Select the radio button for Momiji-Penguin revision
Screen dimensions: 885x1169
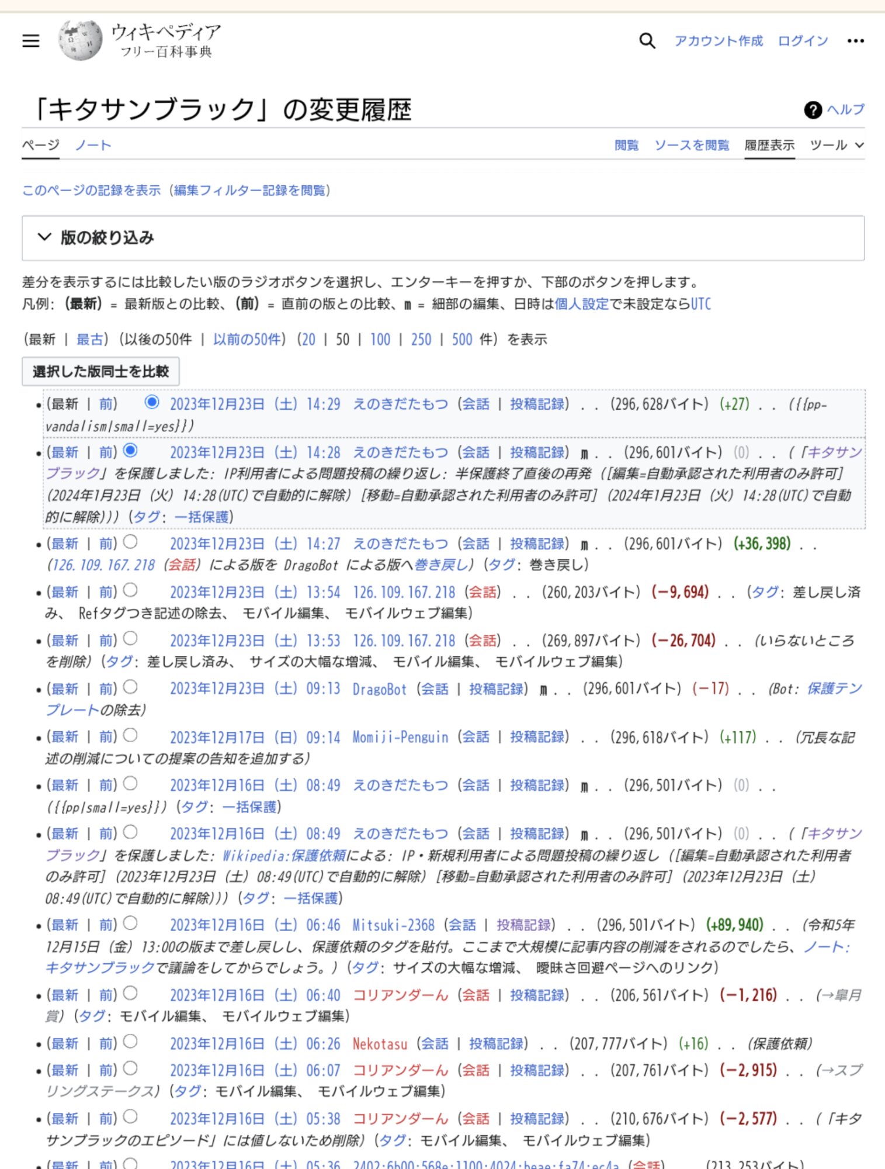(x=131, y=735)
